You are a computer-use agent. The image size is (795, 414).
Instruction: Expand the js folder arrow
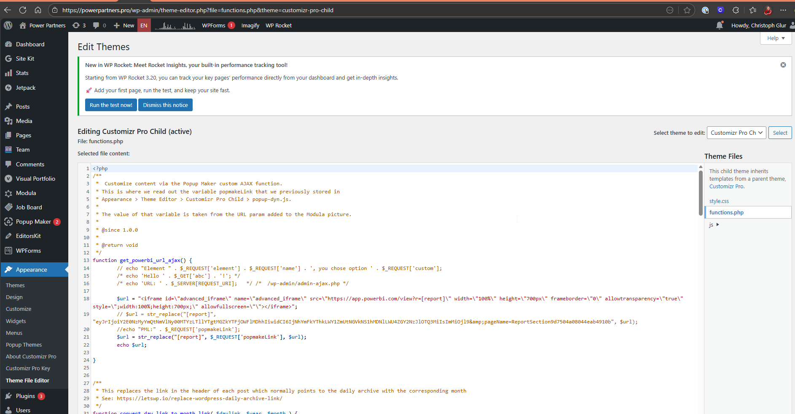(717, 224)
